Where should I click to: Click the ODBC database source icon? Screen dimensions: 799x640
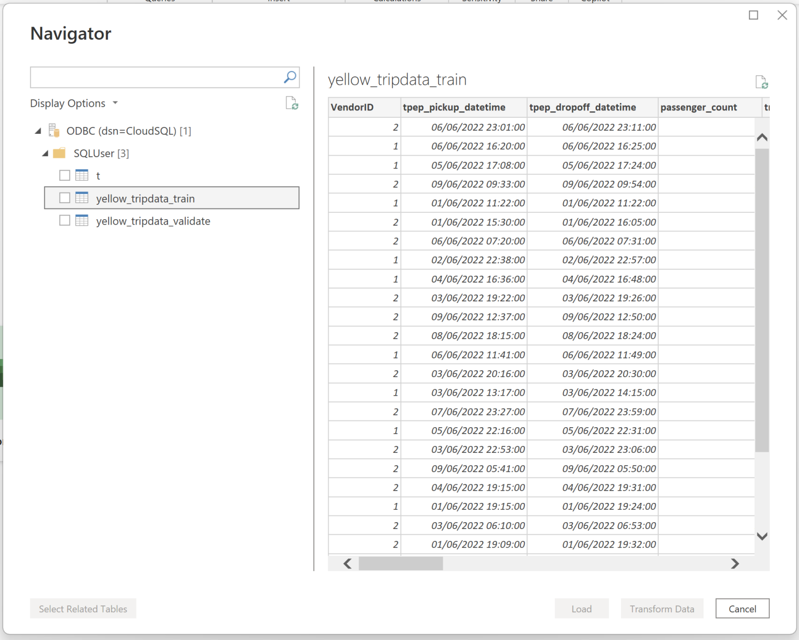click(x=54, y=131)
